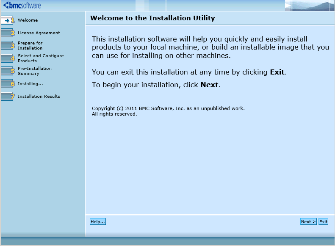Click the Exit button
335x246 pixels.
[323, 222]
